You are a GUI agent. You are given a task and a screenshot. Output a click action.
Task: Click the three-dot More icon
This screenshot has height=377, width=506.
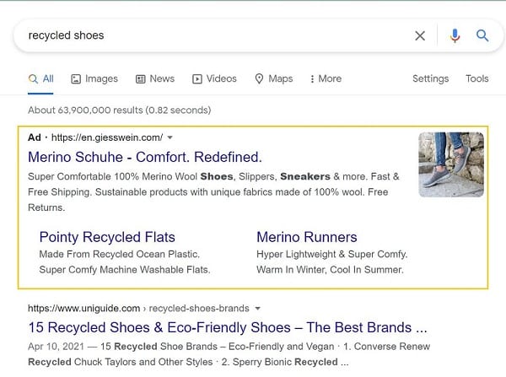[312, 79]
